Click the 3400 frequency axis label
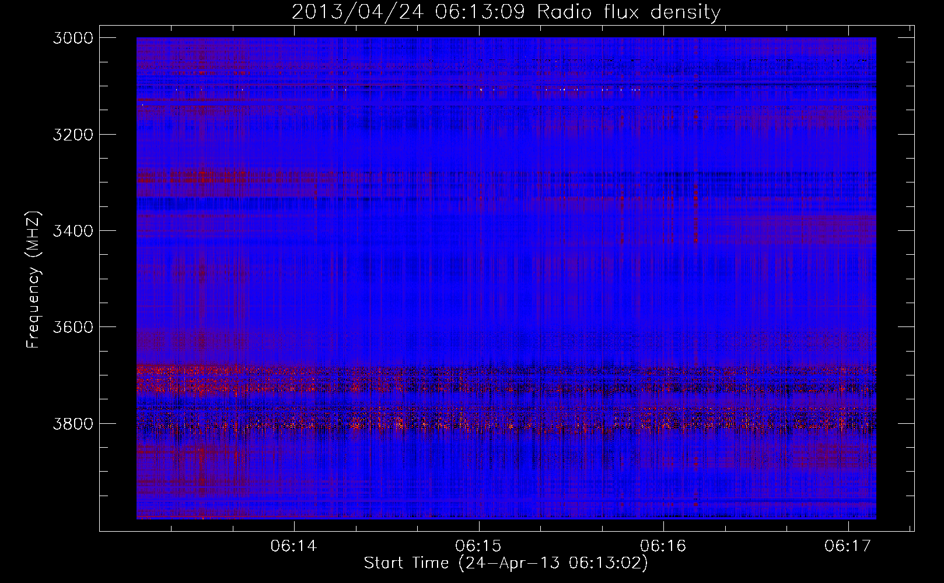 click(73, 231)
